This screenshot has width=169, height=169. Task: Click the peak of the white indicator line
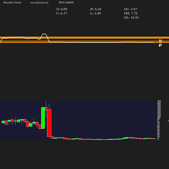click(x=43, y=34)
